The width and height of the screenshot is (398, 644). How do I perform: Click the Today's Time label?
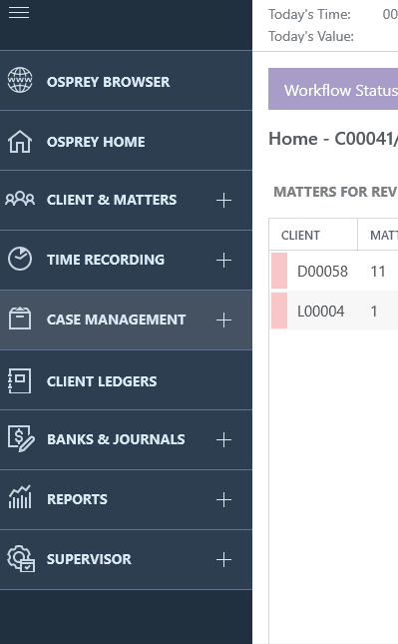(x=310, y=15)
